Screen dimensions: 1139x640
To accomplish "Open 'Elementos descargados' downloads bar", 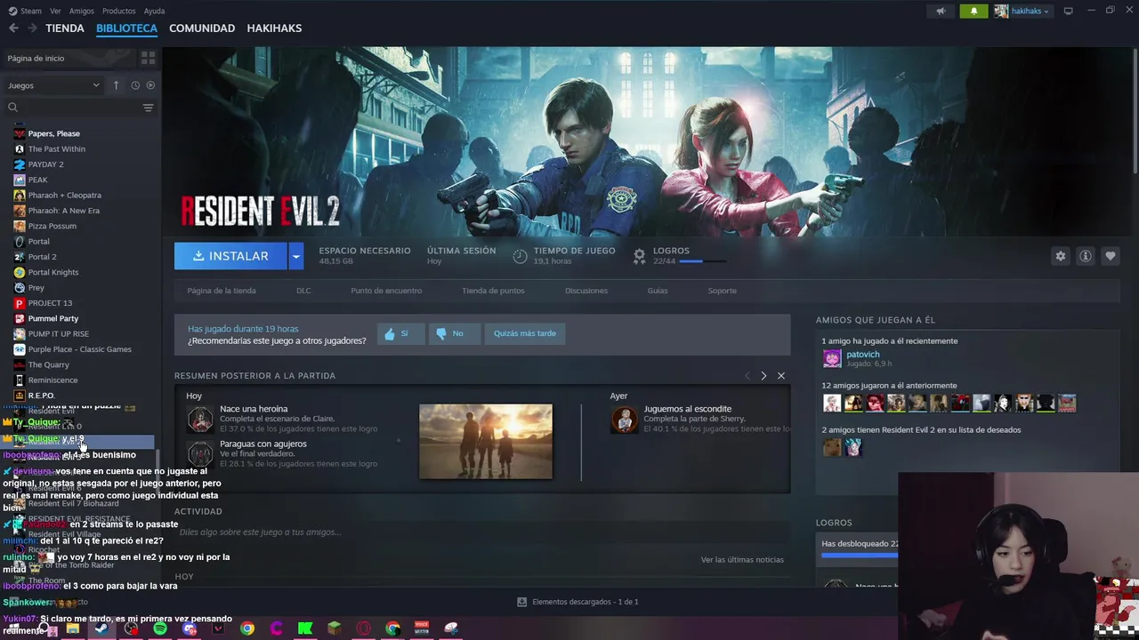I will 578,602.
